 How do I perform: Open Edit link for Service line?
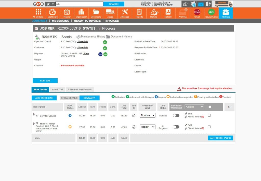(x=190, y=114)
